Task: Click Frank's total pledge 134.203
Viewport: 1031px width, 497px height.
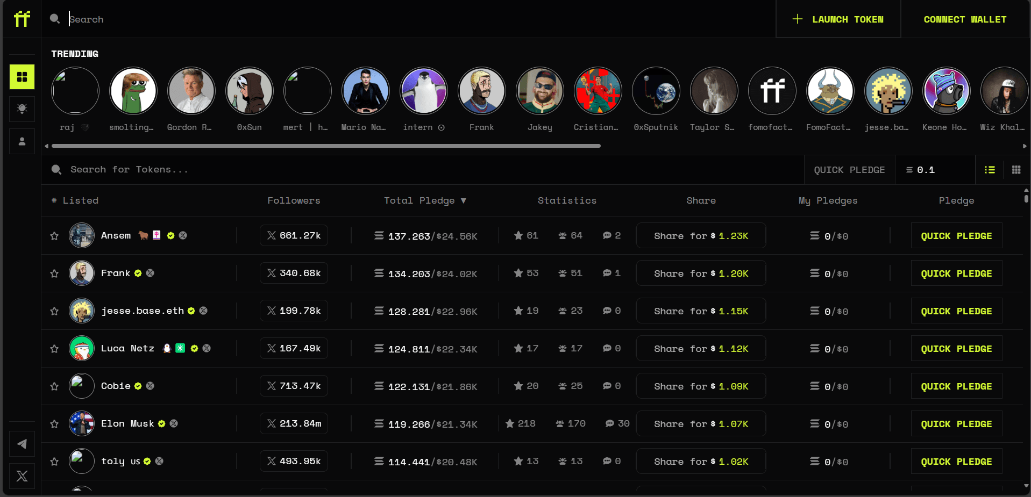Action: pos(409,273)
